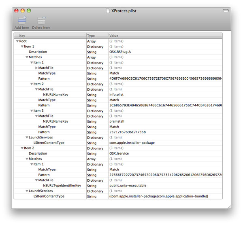243x225 pixels.
Task: Close the XProtect.plist window with red button
Action: point(16,11)
